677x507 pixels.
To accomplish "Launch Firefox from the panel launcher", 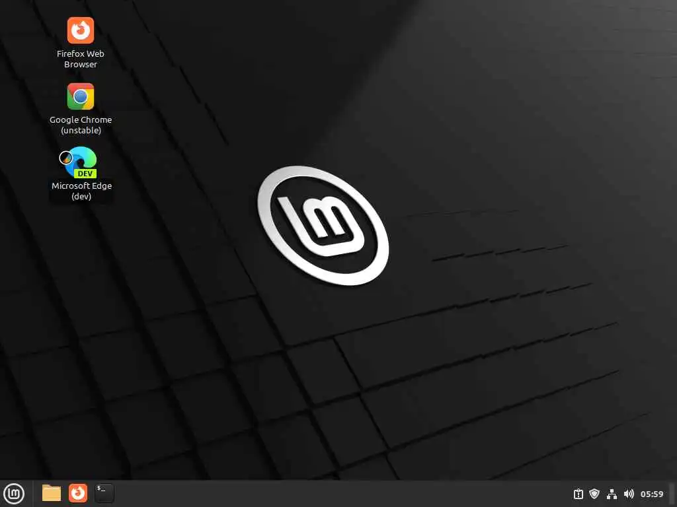I will pos(78,493).
